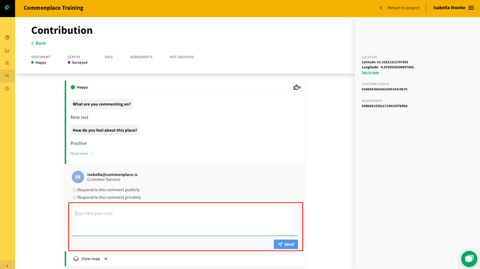Viewport: 480px width, 269px height.
Task: Click the Commonplace logo icon
Action: pyautogui.click(x=7, y=8)
